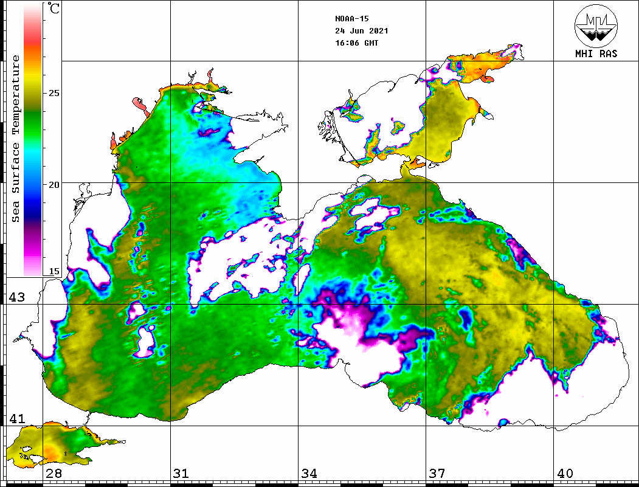Click the 'MHI RAS' label text

[596, 54]
